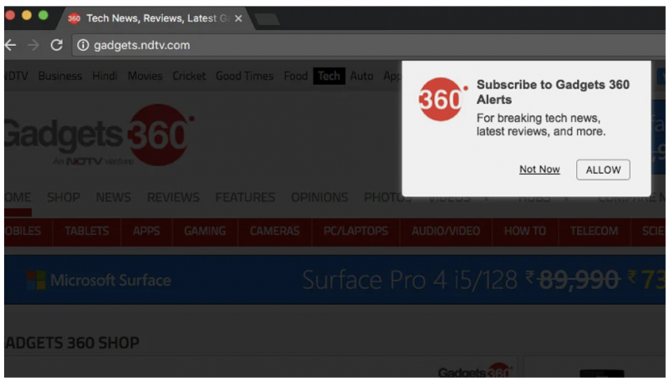Go to the FEATURES navigation tab

[x=245, y=197]
